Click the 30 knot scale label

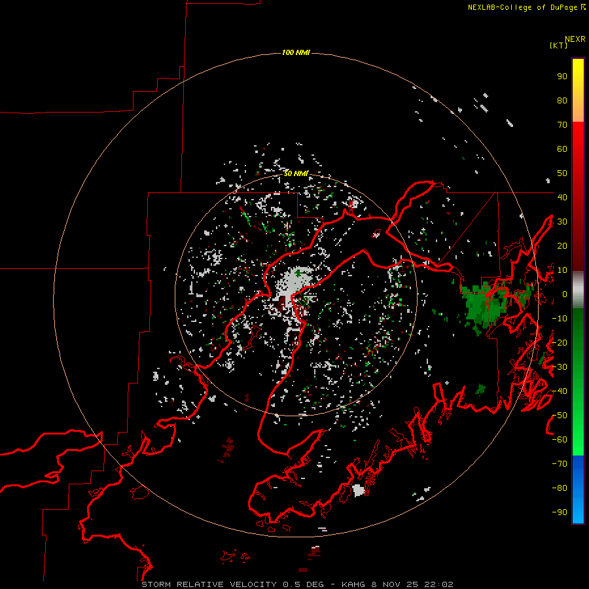pyautogui.click(x=562, y=222)
